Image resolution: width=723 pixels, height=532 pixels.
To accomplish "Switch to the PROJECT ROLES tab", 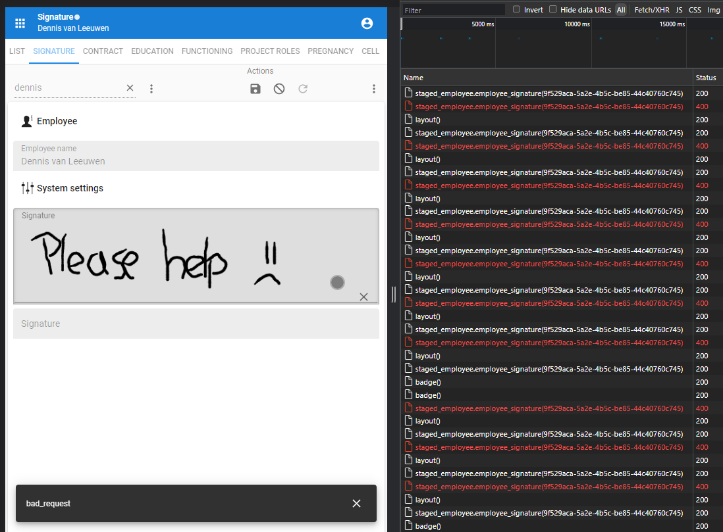I will (270, 51).
